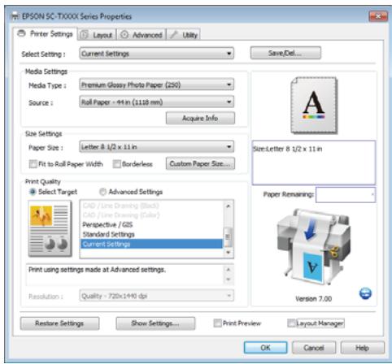Enable the Print Preview checkbox
The height and width of the screenshot is (364, 392).
[x=217, y=323]
